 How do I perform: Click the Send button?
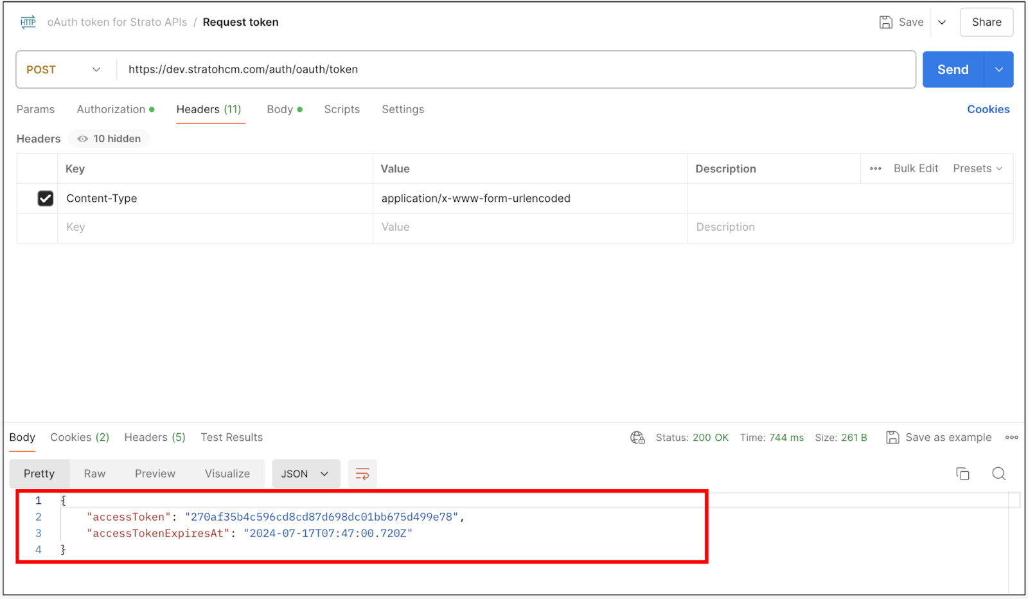[952, 69]
